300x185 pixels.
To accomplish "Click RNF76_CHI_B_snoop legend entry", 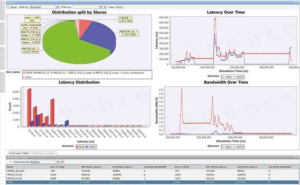I will pyautogui.click(x=106, y=73).
